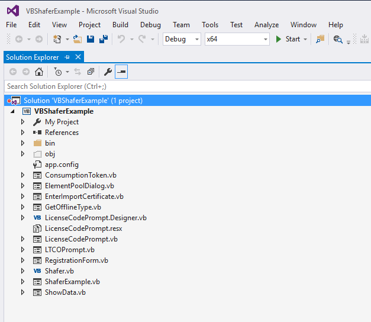
Task: Click the Redo toolbar icon
Action: click(142, 39)
